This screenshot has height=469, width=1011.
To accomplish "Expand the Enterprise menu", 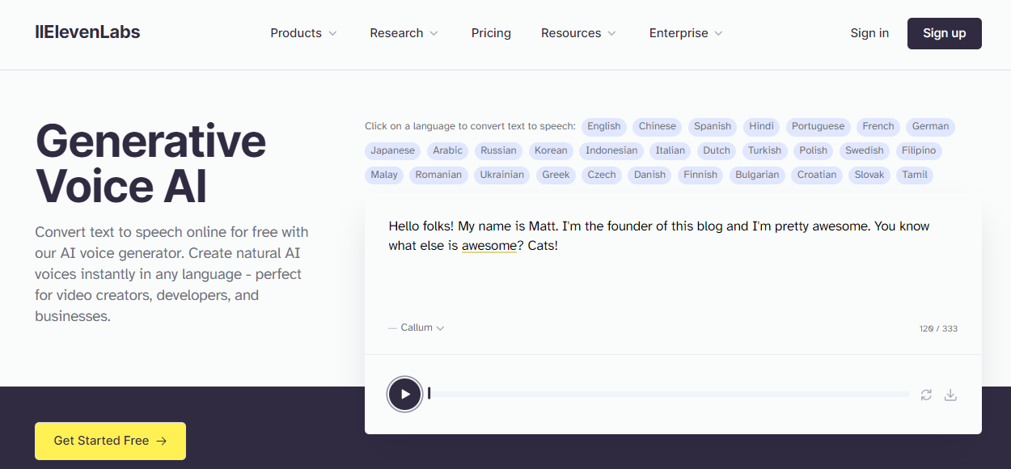I will tap(686, 33).
